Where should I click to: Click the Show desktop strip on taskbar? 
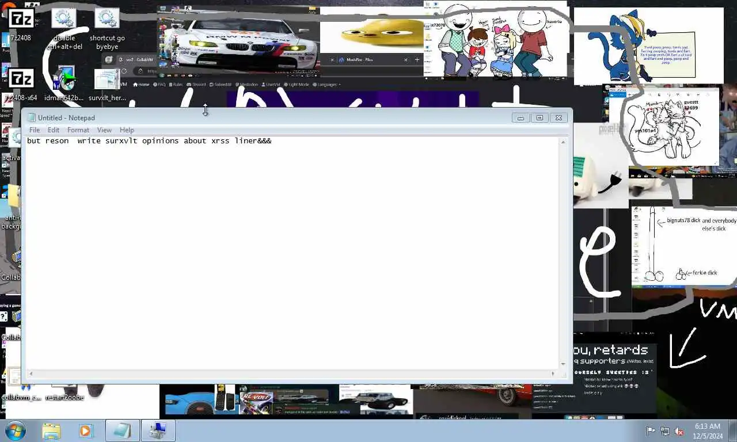(x=733, y=430)
